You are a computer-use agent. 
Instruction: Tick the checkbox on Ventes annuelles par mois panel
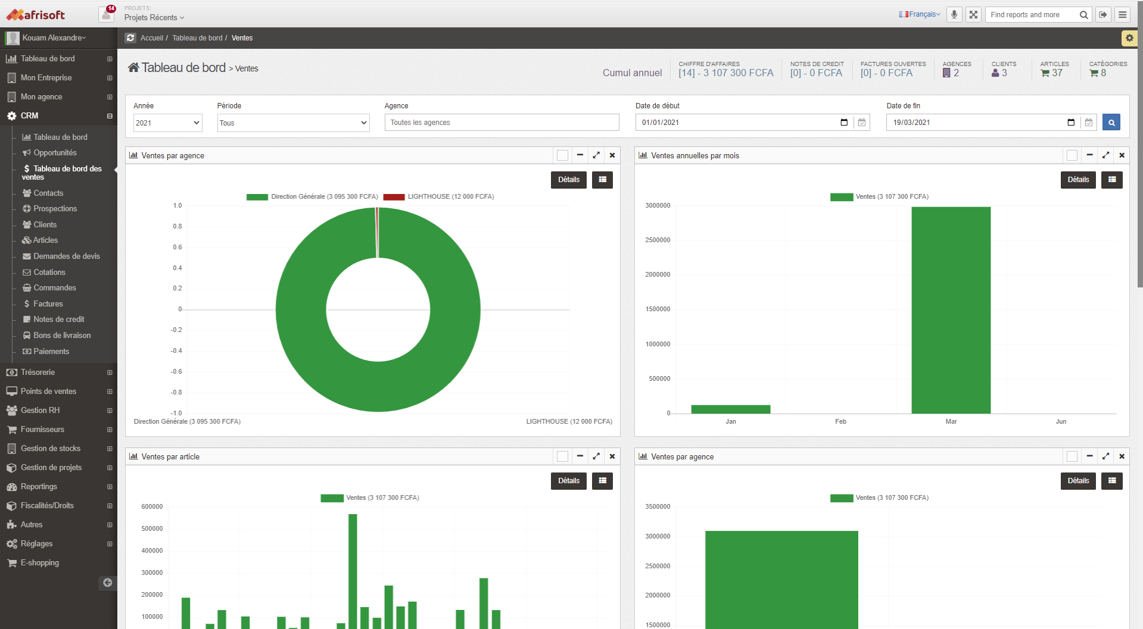point(1072,155)
